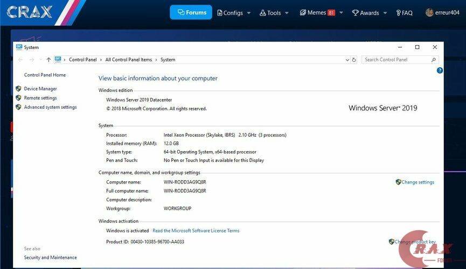Expand the Awards dropdown arrow
The image size is (466, 269).
coord(385,13)
